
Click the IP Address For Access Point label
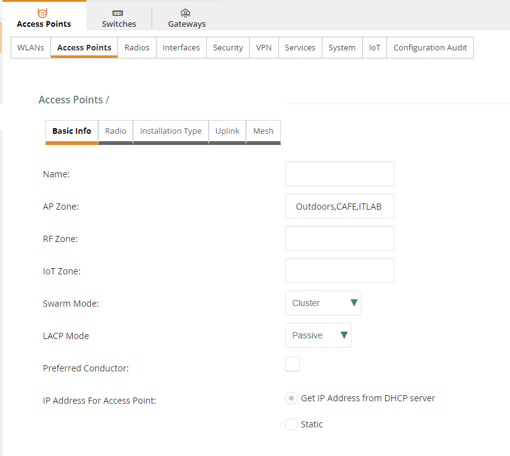99,401
